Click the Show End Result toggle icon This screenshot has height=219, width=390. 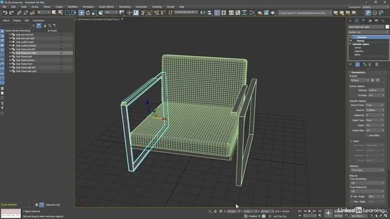[x=358, y=64]
